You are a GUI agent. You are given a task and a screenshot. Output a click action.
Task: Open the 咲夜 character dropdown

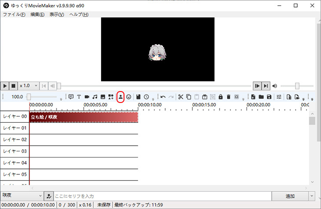22,196
